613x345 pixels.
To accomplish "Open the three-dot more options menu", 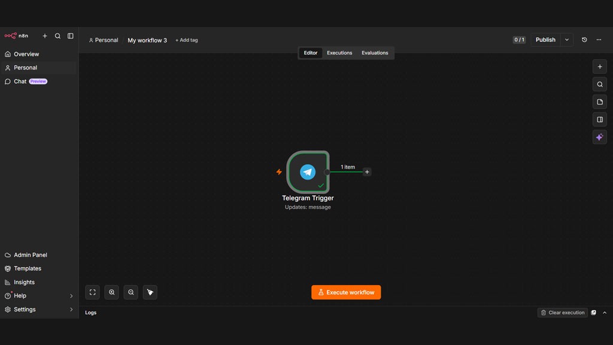I will click(x=599, y=40).
